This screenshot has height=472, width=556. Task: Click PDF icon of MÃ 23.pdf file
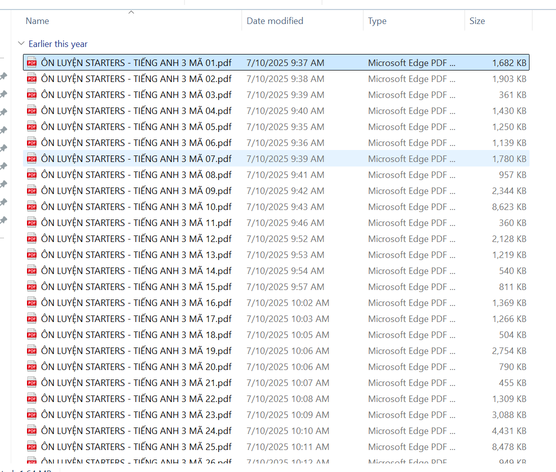point(32,415)
